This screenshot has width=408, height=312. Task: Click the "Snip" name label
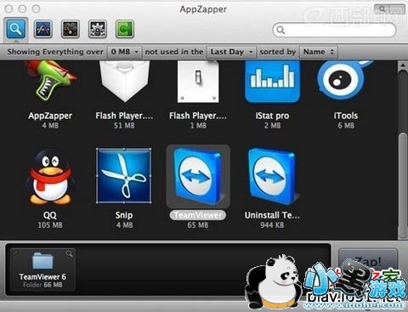[124, 215]
